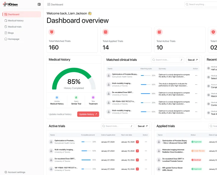Screen dimensions: 217x175
Task: Click the 85% History Completed gauge
Action: pos(74,78)
